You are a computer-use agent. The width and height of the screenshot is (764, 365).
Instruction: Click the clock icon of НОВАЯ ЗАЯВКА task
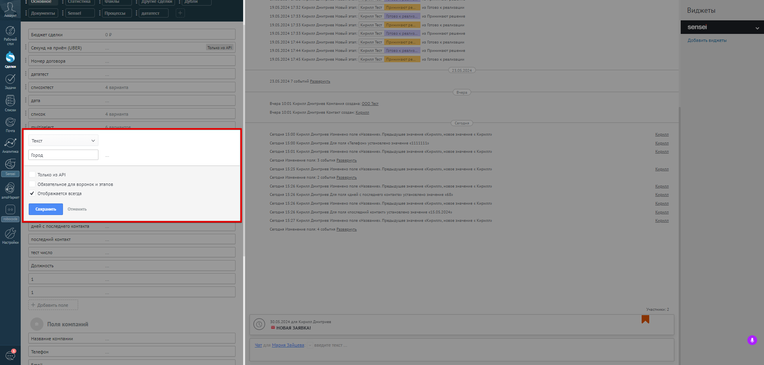tap(259, 324)
